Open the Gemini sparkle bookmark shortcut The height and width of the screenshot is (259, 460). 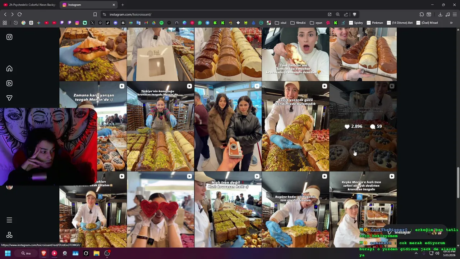pyautogui.click(x=38, y=23)
